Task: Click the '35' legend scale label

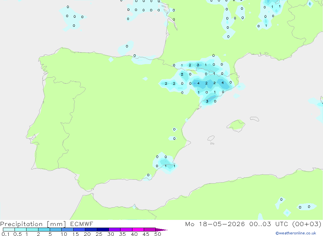Action: (x=122, y=234)
